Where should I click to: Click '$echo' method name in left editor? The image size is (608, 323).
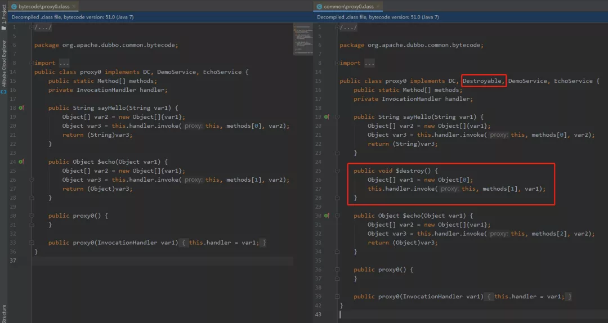(106, 161)
